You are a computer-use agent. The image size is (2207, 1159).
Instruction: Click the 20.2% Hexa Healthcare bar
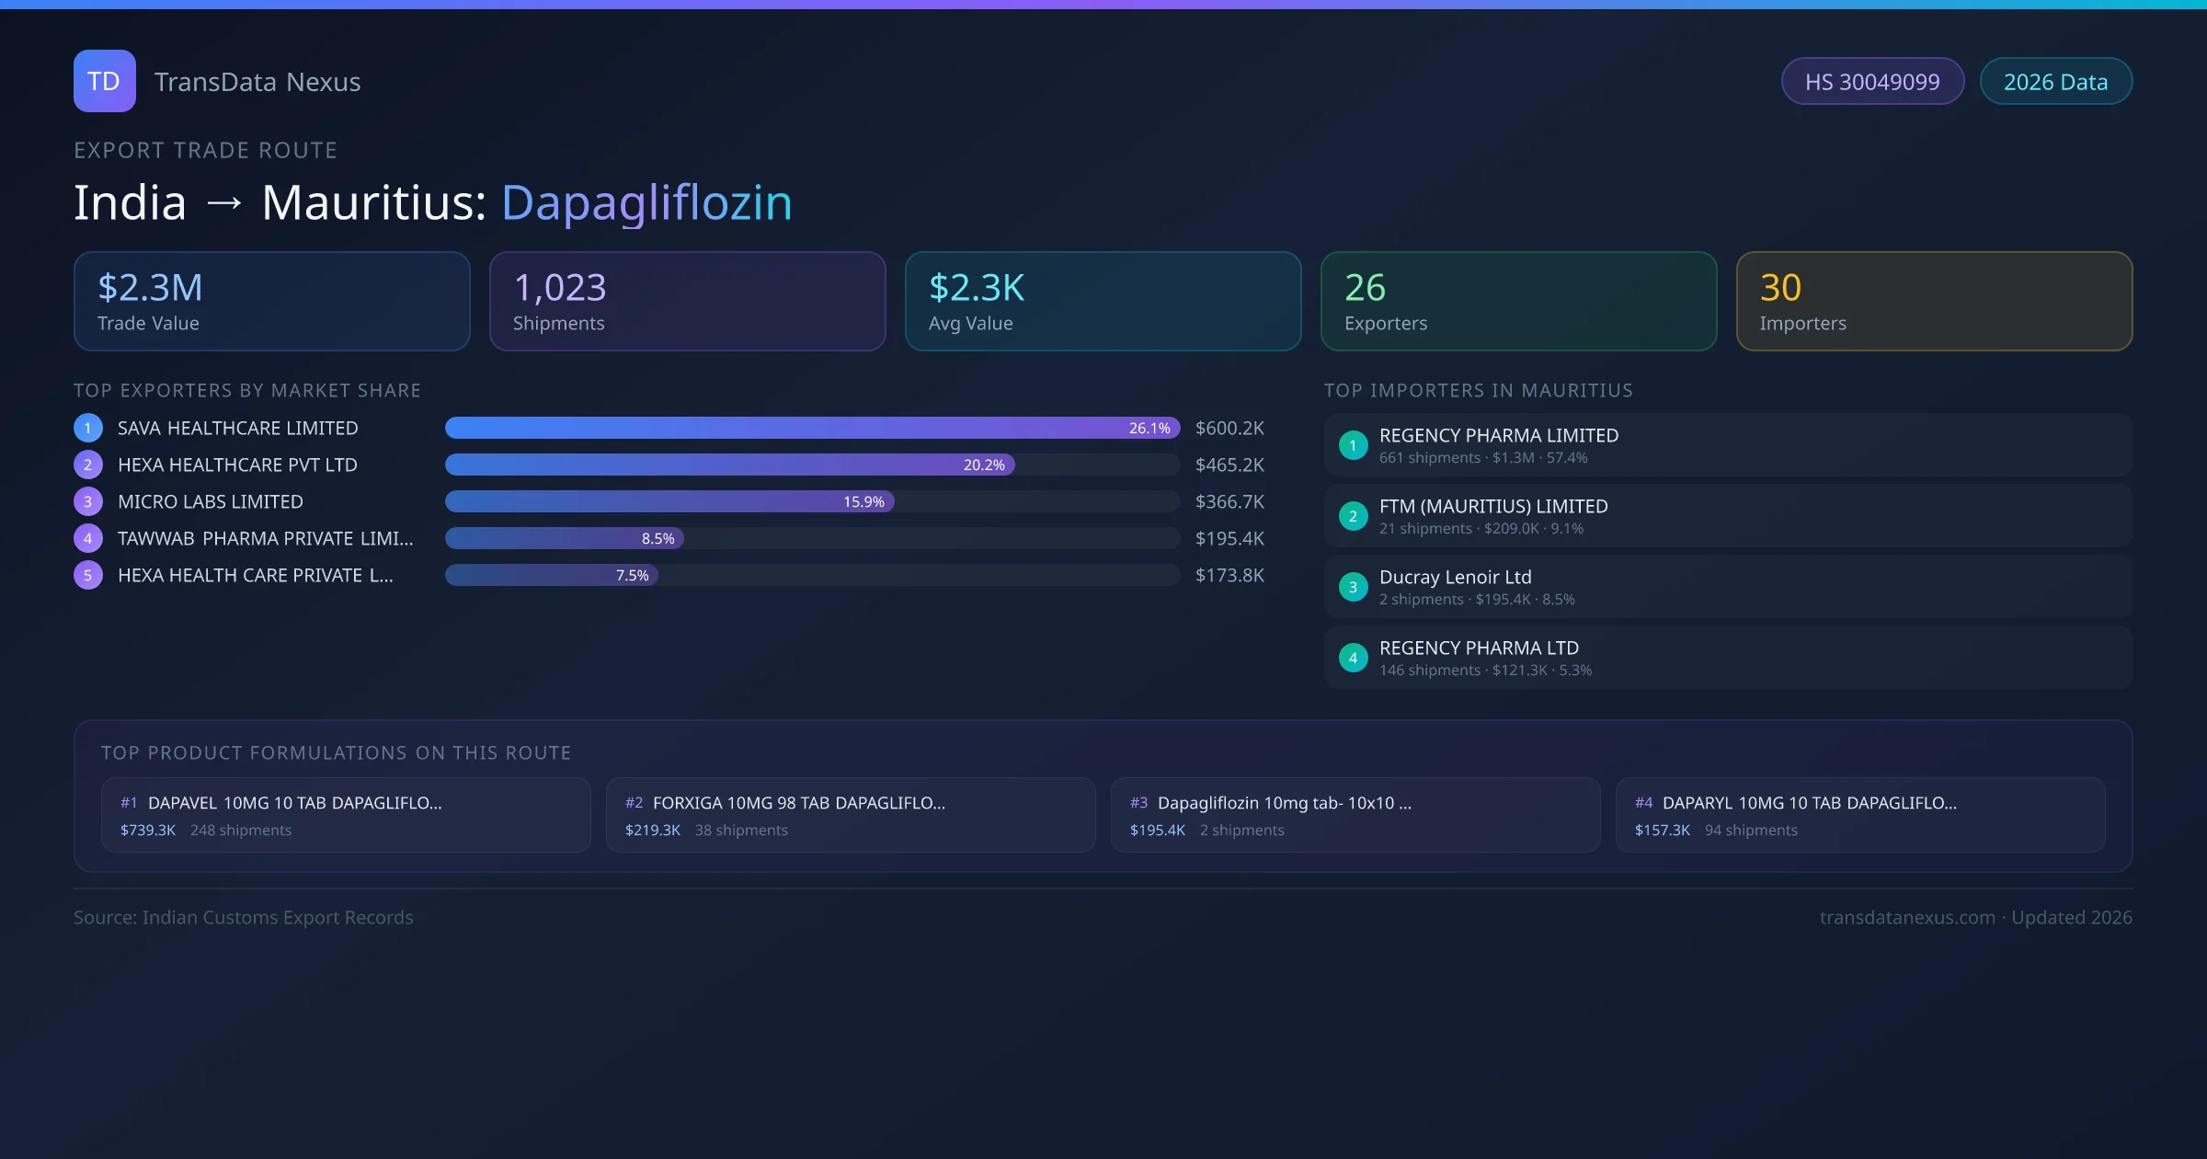click(x=728, y=465)
